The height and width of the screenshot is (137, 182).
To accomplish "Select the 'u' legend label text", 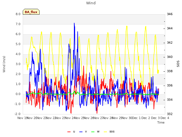I will click(74, 132).
